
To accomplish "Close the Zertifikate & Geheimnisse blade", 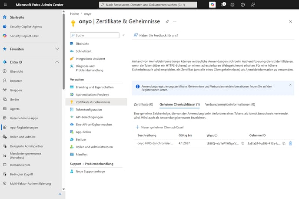I will click(290, 22).
